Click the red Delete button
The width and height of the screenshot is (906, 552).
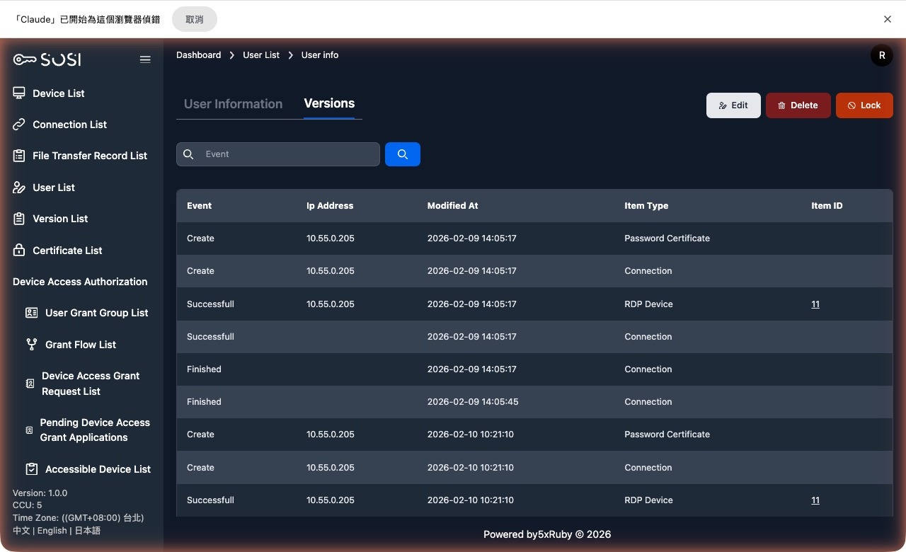(x=798, y=105)
